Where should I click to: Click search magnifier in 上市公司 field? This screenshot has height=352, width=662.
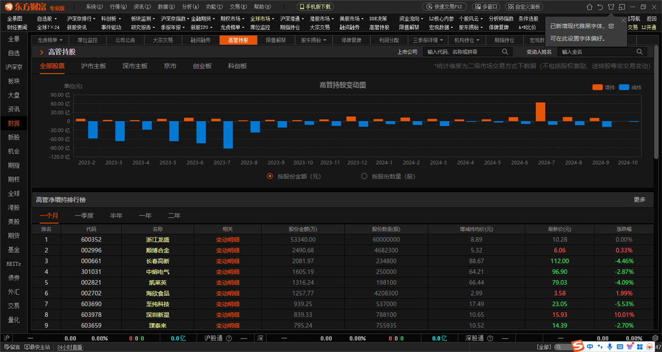pos(505,52)
